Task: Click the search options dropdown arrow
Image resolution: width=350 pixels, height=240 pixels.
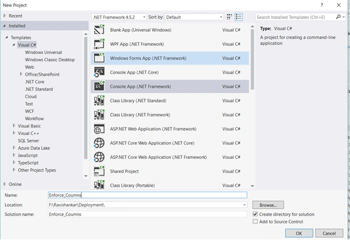Action: click(344, 17)
